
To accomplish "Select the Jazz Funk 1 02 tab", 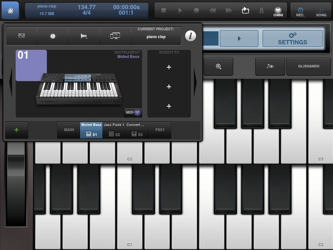I will [x=114, y=130].
